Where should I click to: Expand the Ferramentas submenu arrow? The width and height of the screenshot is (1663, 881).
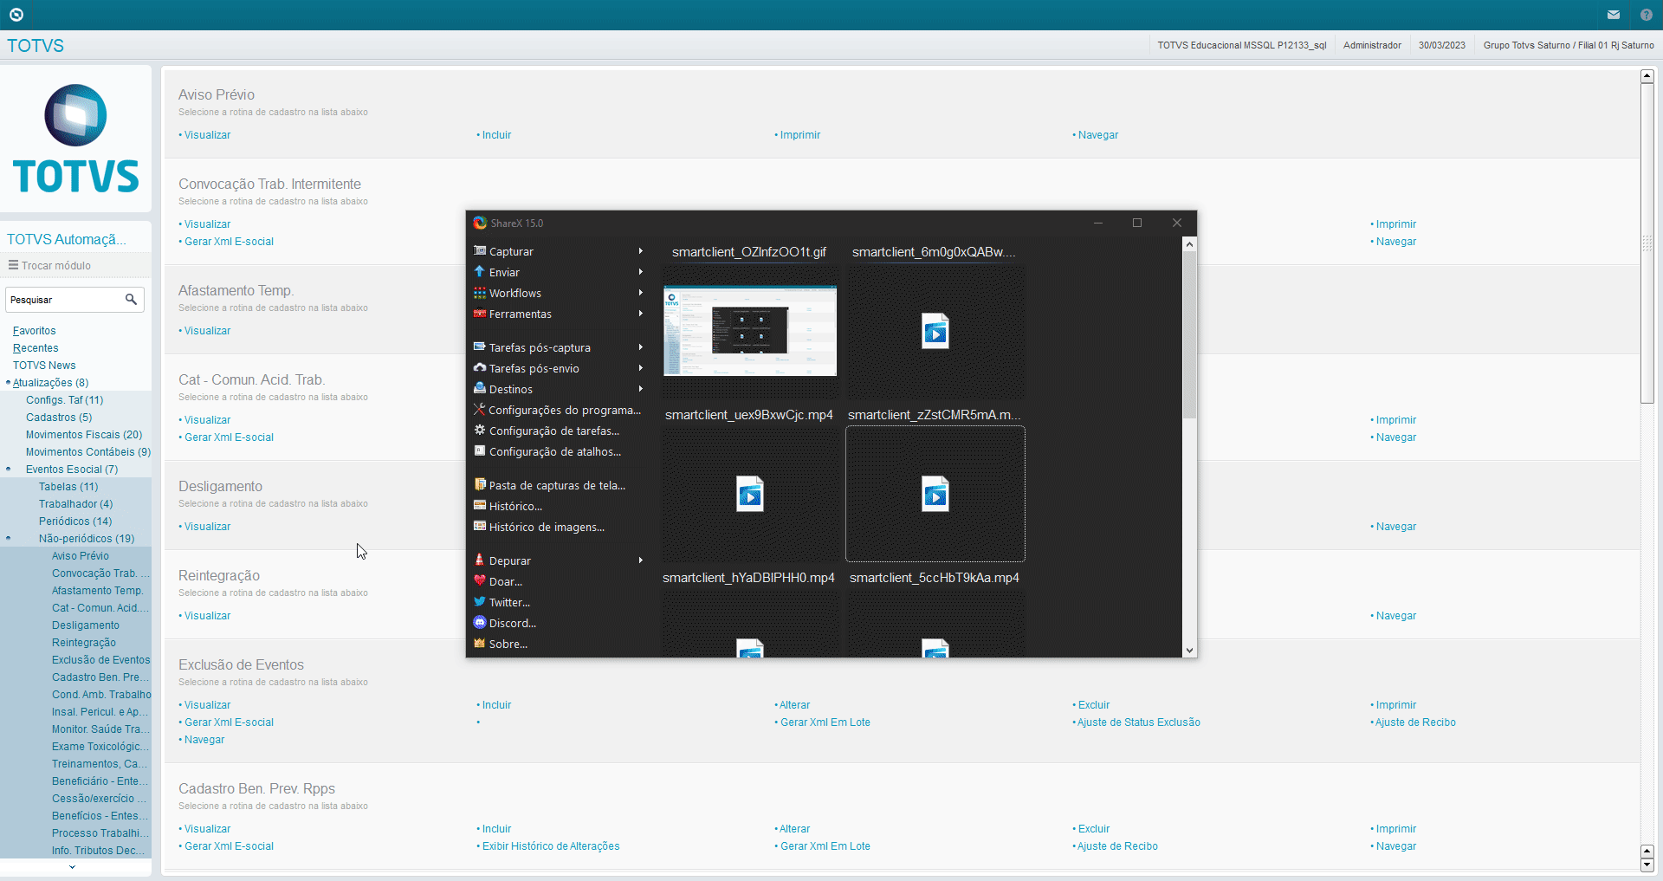coord(641,314)
